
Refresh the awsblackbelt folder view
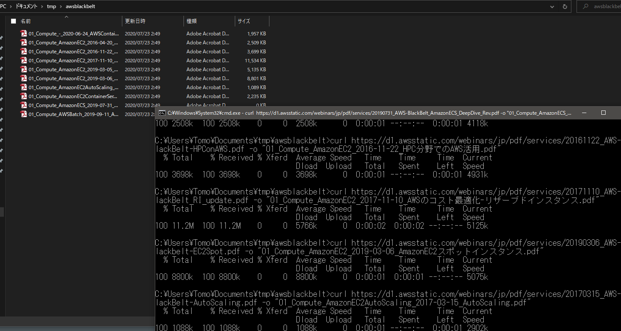(x=565, y=6)
